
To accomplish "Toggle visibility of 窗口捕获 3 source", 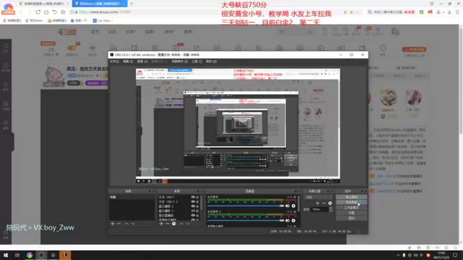I will tap(193, 211).
